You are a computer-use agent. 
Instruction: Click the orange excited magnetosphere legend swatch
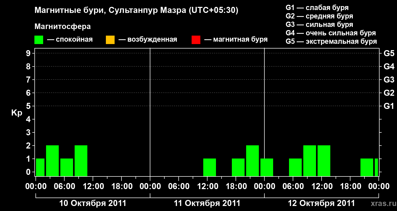(x=110, y=40)
